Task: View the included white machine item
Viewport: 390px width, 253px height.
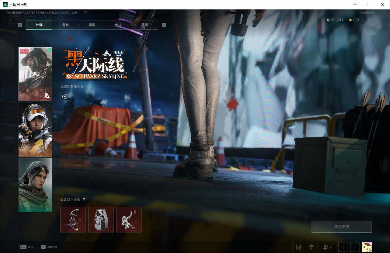Action: pyautogui.click(x=101, y=220)
